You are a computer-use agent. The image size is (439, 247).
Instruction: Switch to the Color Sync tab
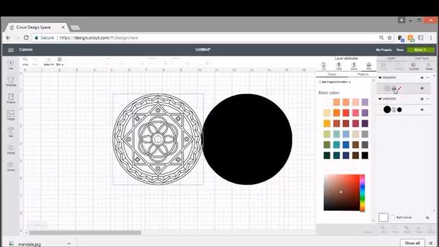421,58
